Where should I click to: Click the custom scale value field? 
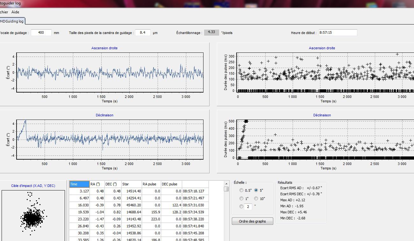coord(248,207)
